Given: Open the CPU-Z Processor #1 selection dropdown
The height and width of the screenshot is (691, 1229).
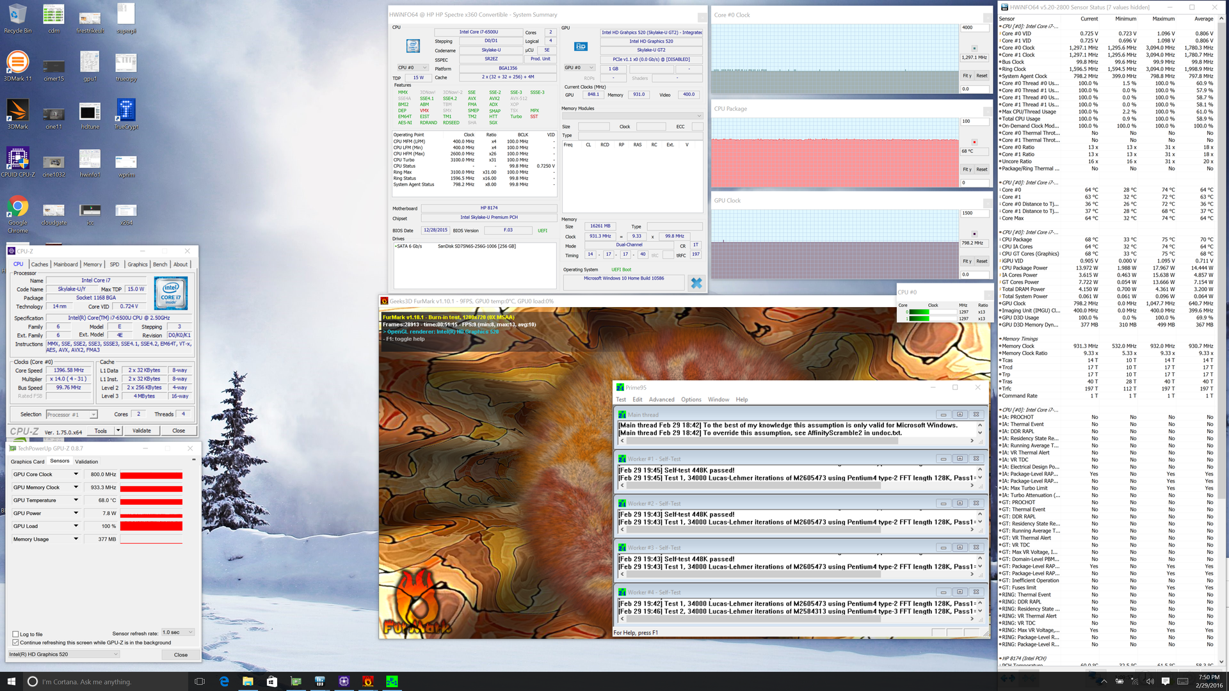Looking at the screenshot, I should tap(72, 415).
